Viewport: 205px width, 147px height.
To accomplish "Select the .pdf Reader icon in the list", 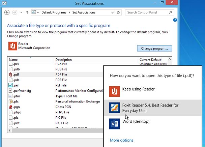I will [10, 75].
